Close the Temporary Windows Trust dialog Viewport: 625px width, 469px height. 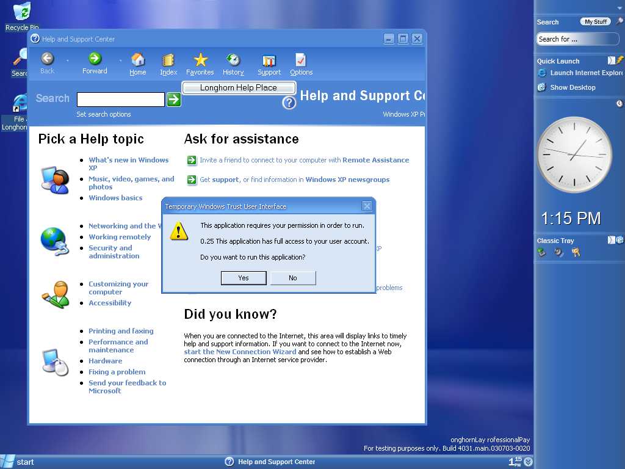click(367, 206)
